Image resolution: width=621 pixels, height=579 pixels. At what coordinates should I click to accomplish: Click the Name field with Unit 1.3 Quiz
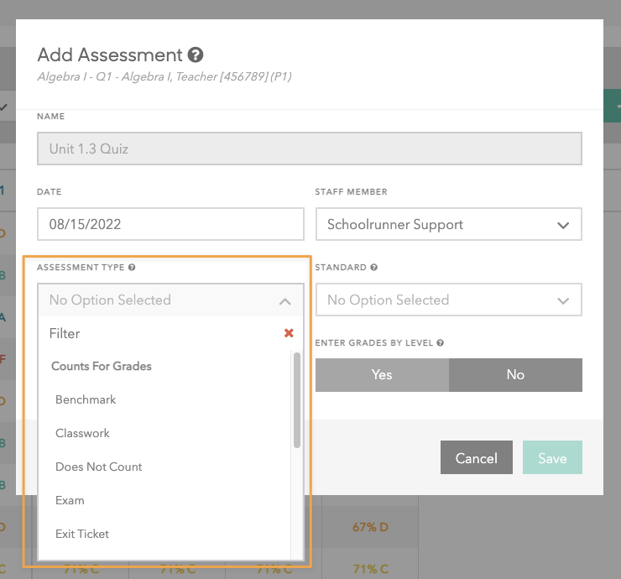[x=309, y=149]
